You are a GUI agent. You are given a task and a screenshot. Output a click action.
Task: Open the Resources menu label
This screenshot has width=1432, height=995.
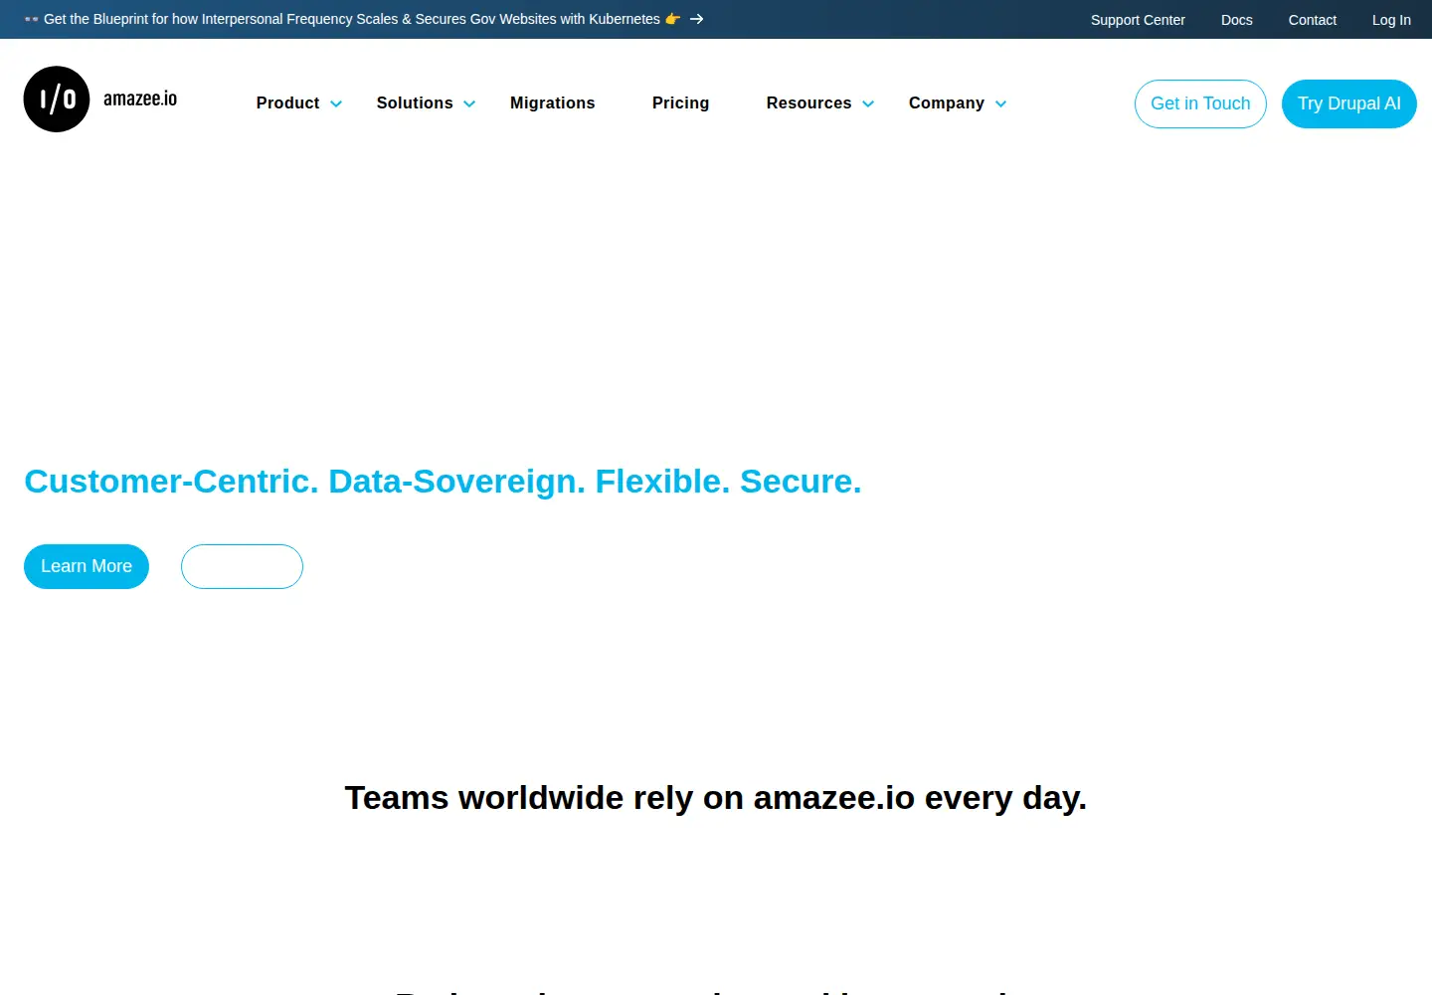809,102
